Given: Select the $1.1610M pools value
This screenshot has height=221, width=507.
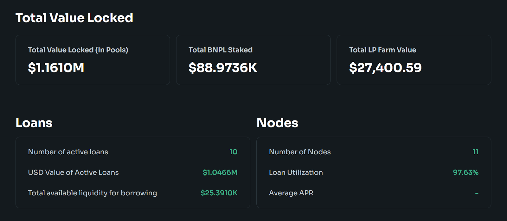Looking at the screenshot, I should tap(56, 68).
